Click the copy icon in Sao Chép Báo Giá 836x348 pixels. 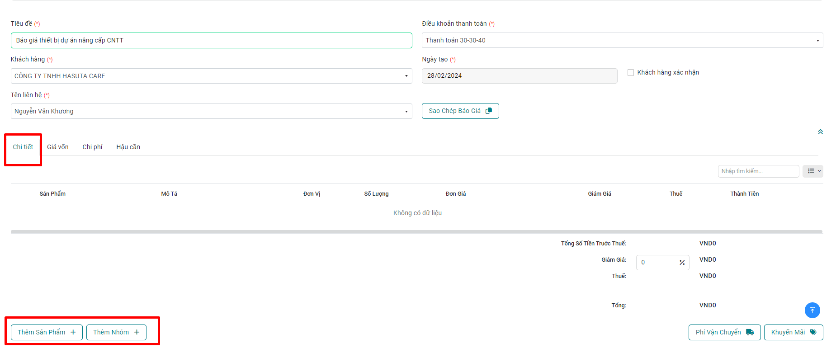[489, 111]
